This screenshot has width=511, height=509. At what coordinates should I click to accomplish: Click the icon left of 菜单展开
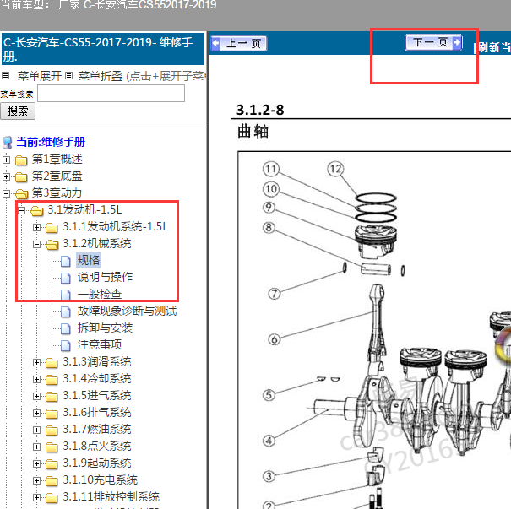point(5,76)
